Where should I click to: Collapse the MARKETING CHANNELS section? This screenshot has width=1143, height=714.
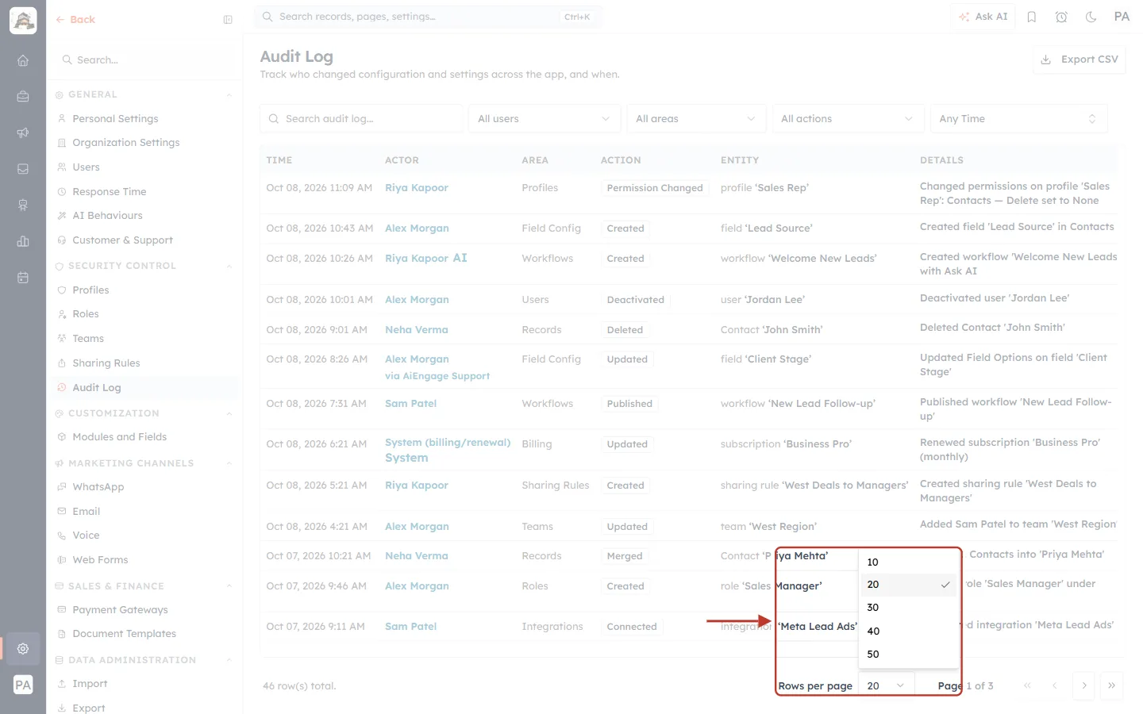pyautogui.click(x=229, y=463)
